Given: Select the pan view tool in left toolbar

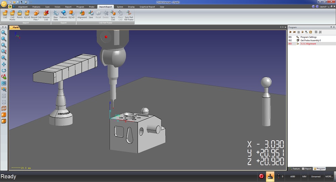Looking at the screenshot, I should pyautogui.click(x=4, y=64).
